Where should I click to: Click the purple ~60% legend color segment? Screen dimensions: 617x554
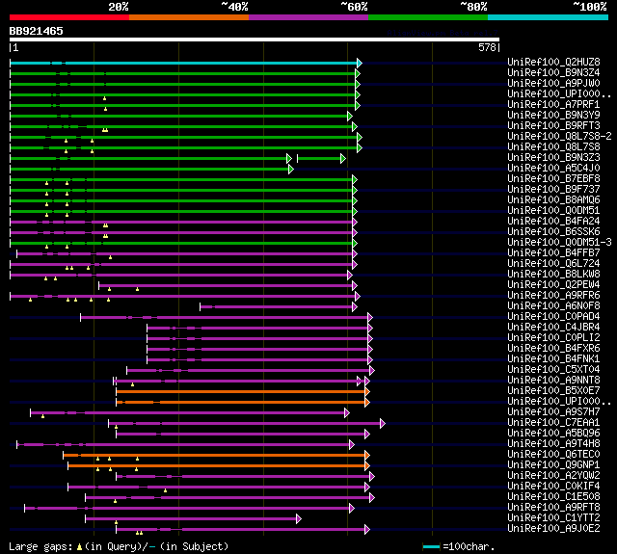(308, 17)
